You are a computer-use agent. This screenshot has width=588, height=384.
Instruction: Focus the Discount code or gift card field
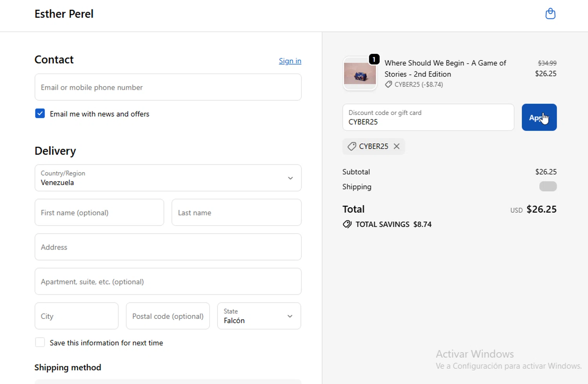point(428,117)
